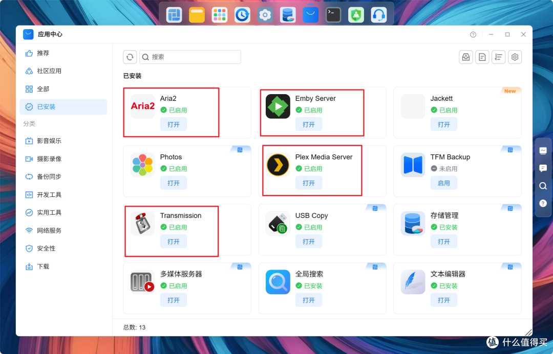Click 打开 button for Jackett

443,125
